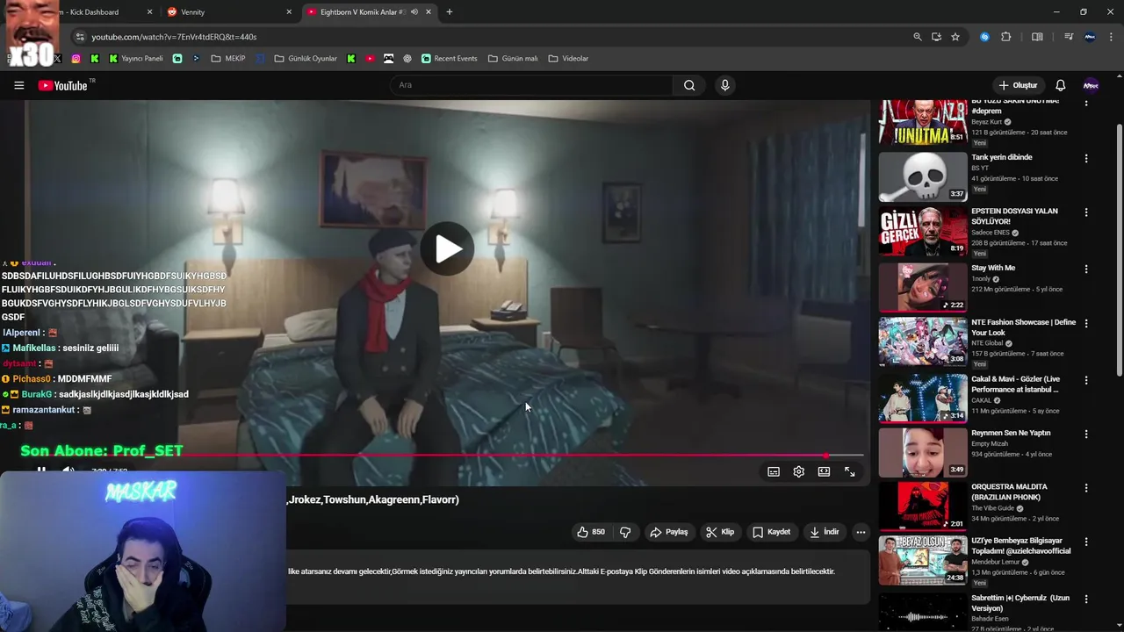Close the Vennity tab
This screenshot has width=1124, height=632.
pos(289,12)
